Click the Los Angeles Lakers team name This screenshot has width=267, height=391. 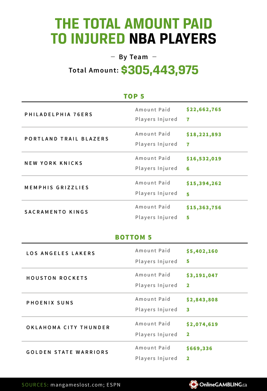pyautogui.click(x=61, y=253)
